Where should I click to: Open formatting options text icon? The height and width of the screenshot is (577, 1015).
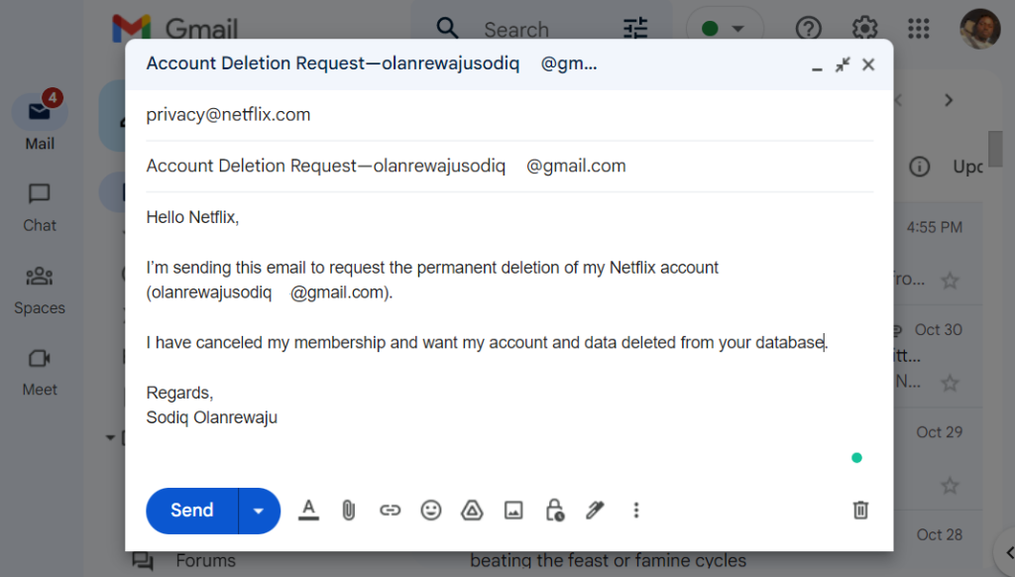click(x=309, y=511)
